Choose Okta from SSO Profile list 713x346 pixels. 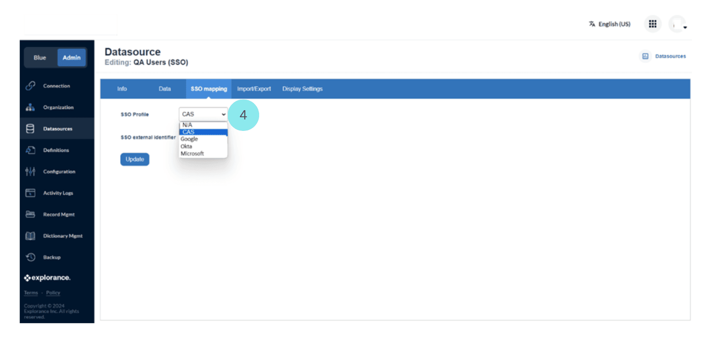203,146
